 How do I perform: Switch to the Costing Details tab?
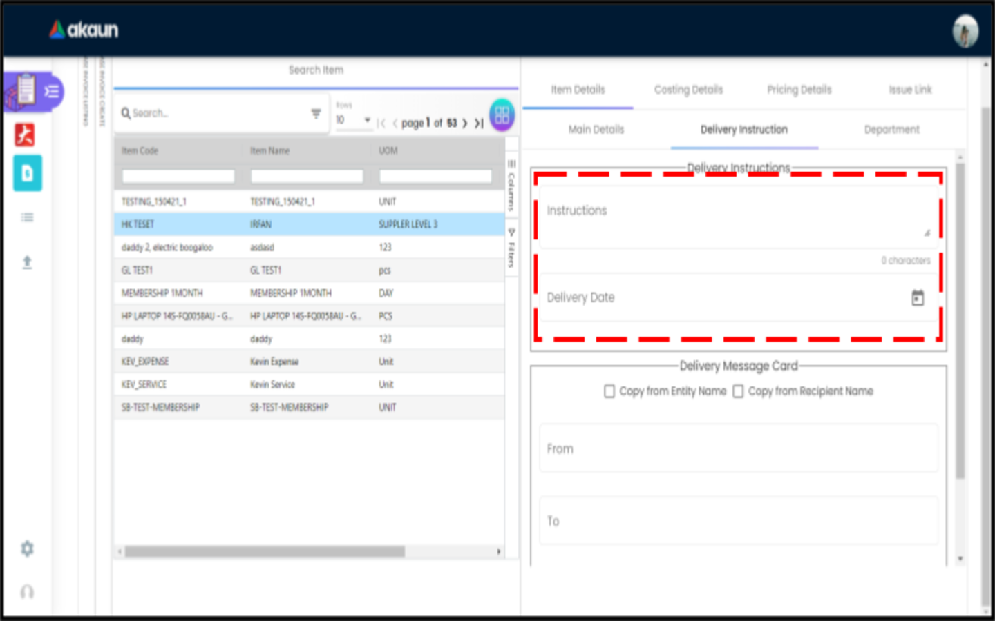pos(688,90)
